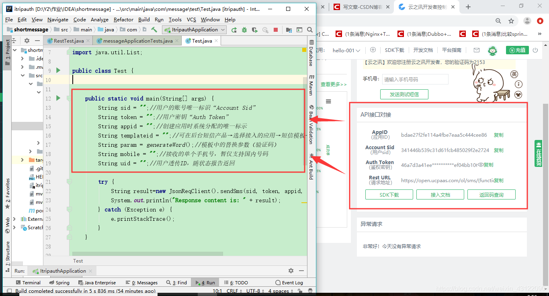This screenshot has height=296, width=549.
Task: Reveal Auth Token with eye icon
Action: tap(480, 165)
